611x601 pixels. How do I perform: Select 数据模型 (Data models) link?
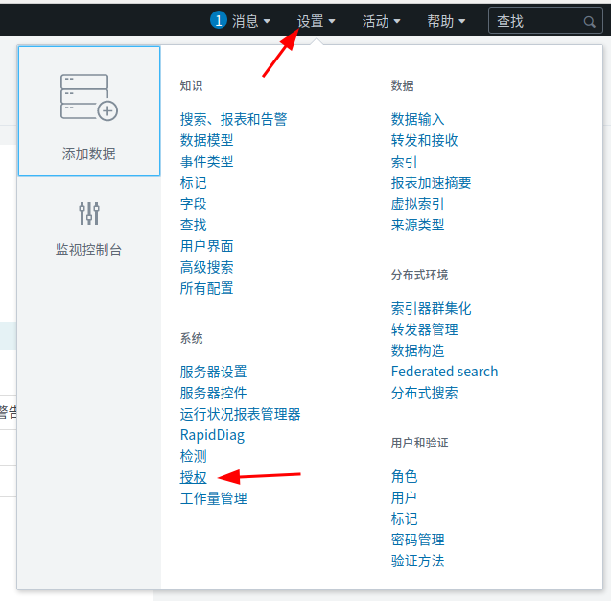click(x=206, y=140)
